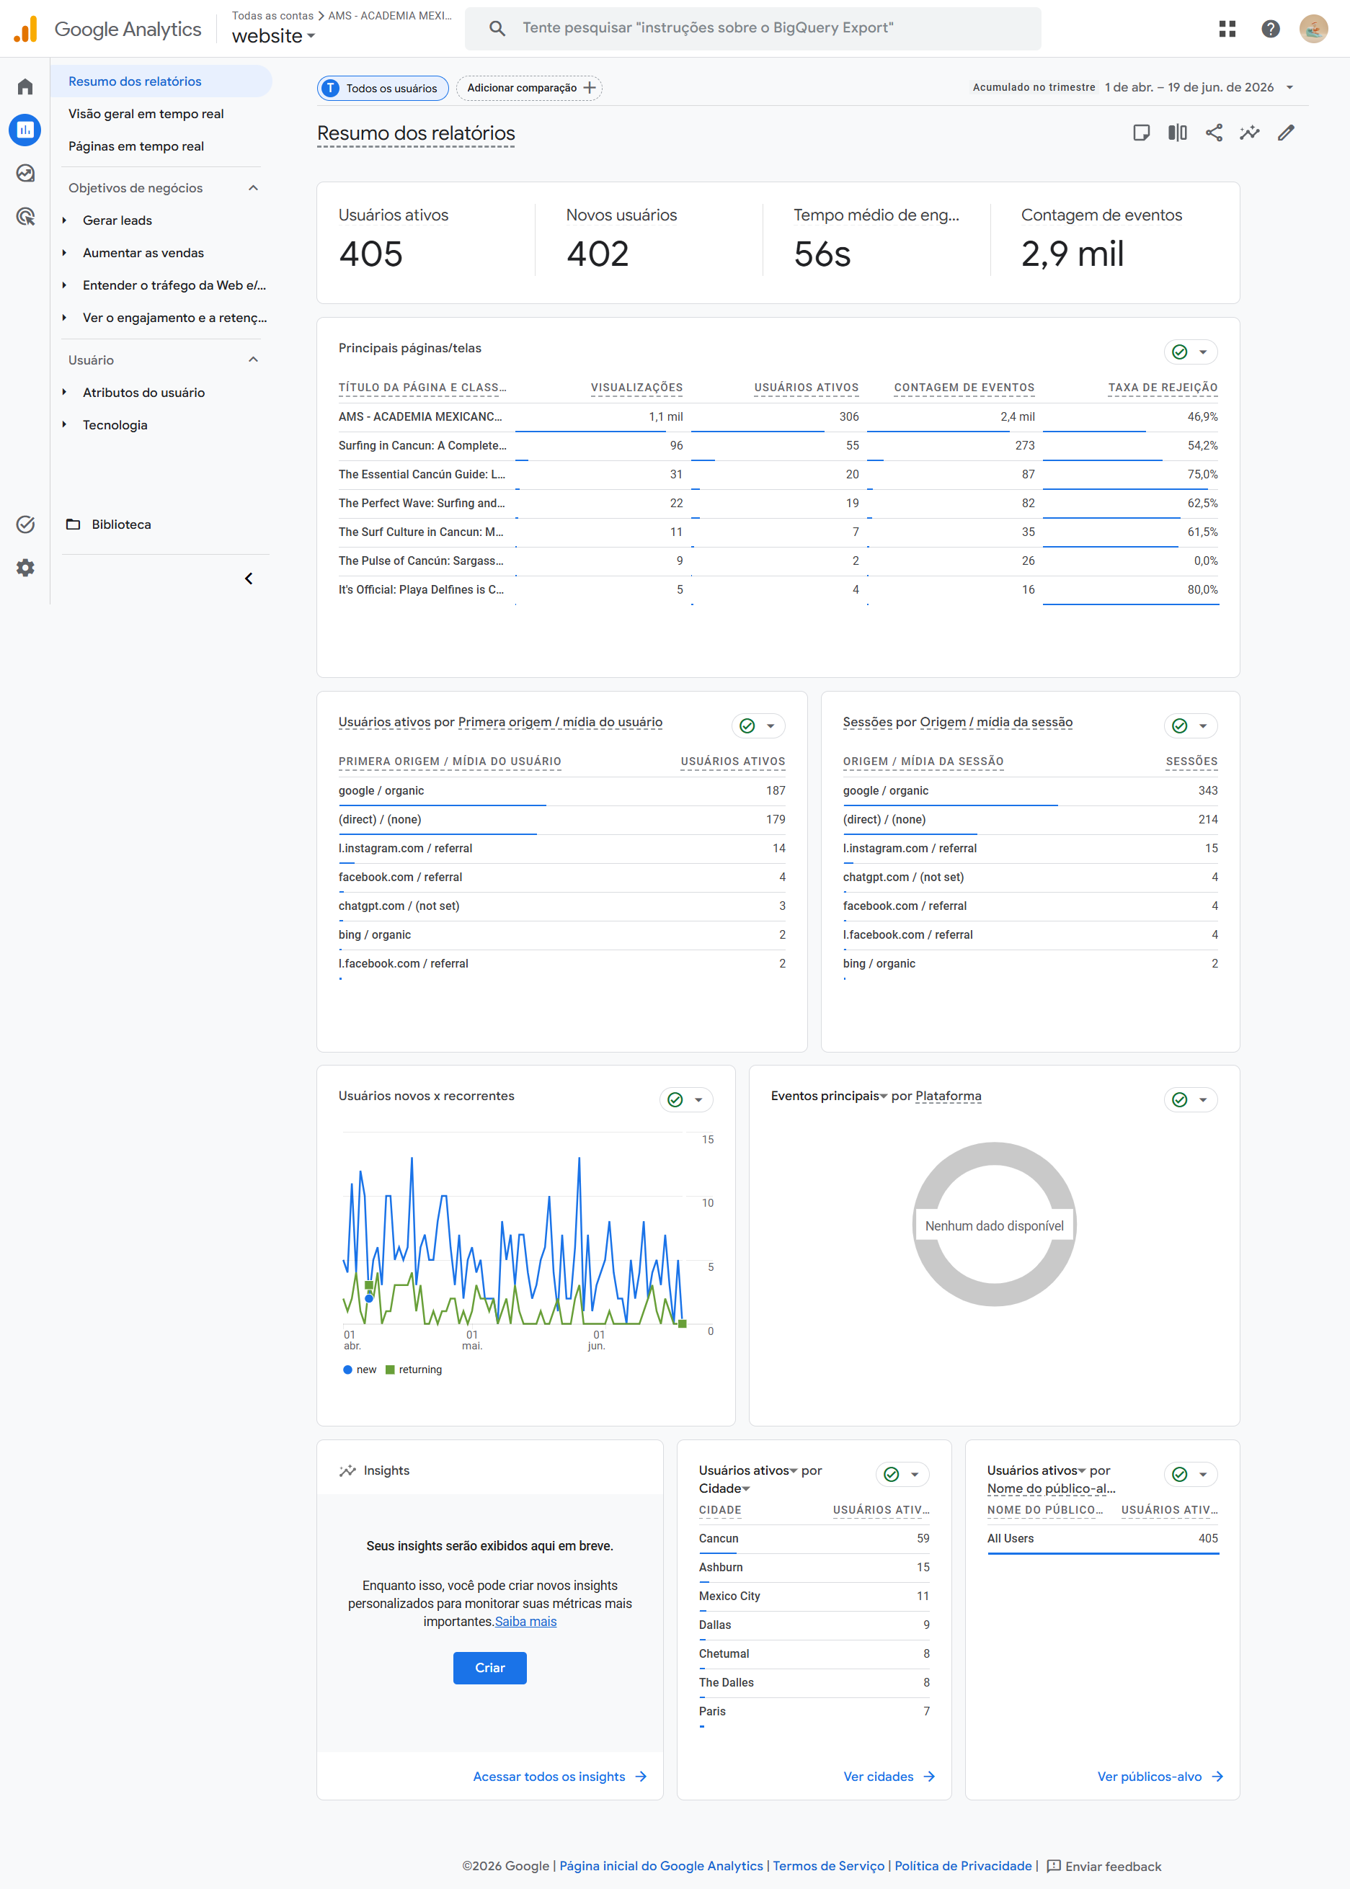Open Página inicial do Google Analytics link
Screen dimensions: 1350x1889
click(661, 1867)
